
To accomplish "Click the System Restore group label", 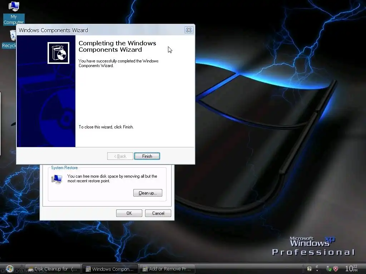I will [x=64, y=168].
